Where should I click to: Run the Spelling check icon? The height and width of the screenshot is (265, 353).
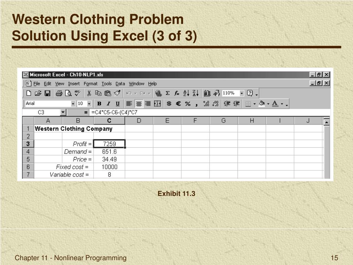click(x=78, y=93)
